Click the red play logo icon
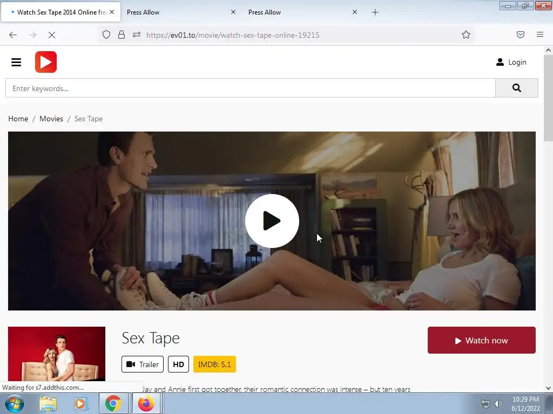553x414 pixels. click(46, 62)
